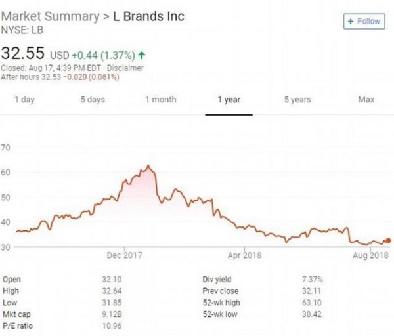Select the 5 days range tab

[x=93, y=100]
